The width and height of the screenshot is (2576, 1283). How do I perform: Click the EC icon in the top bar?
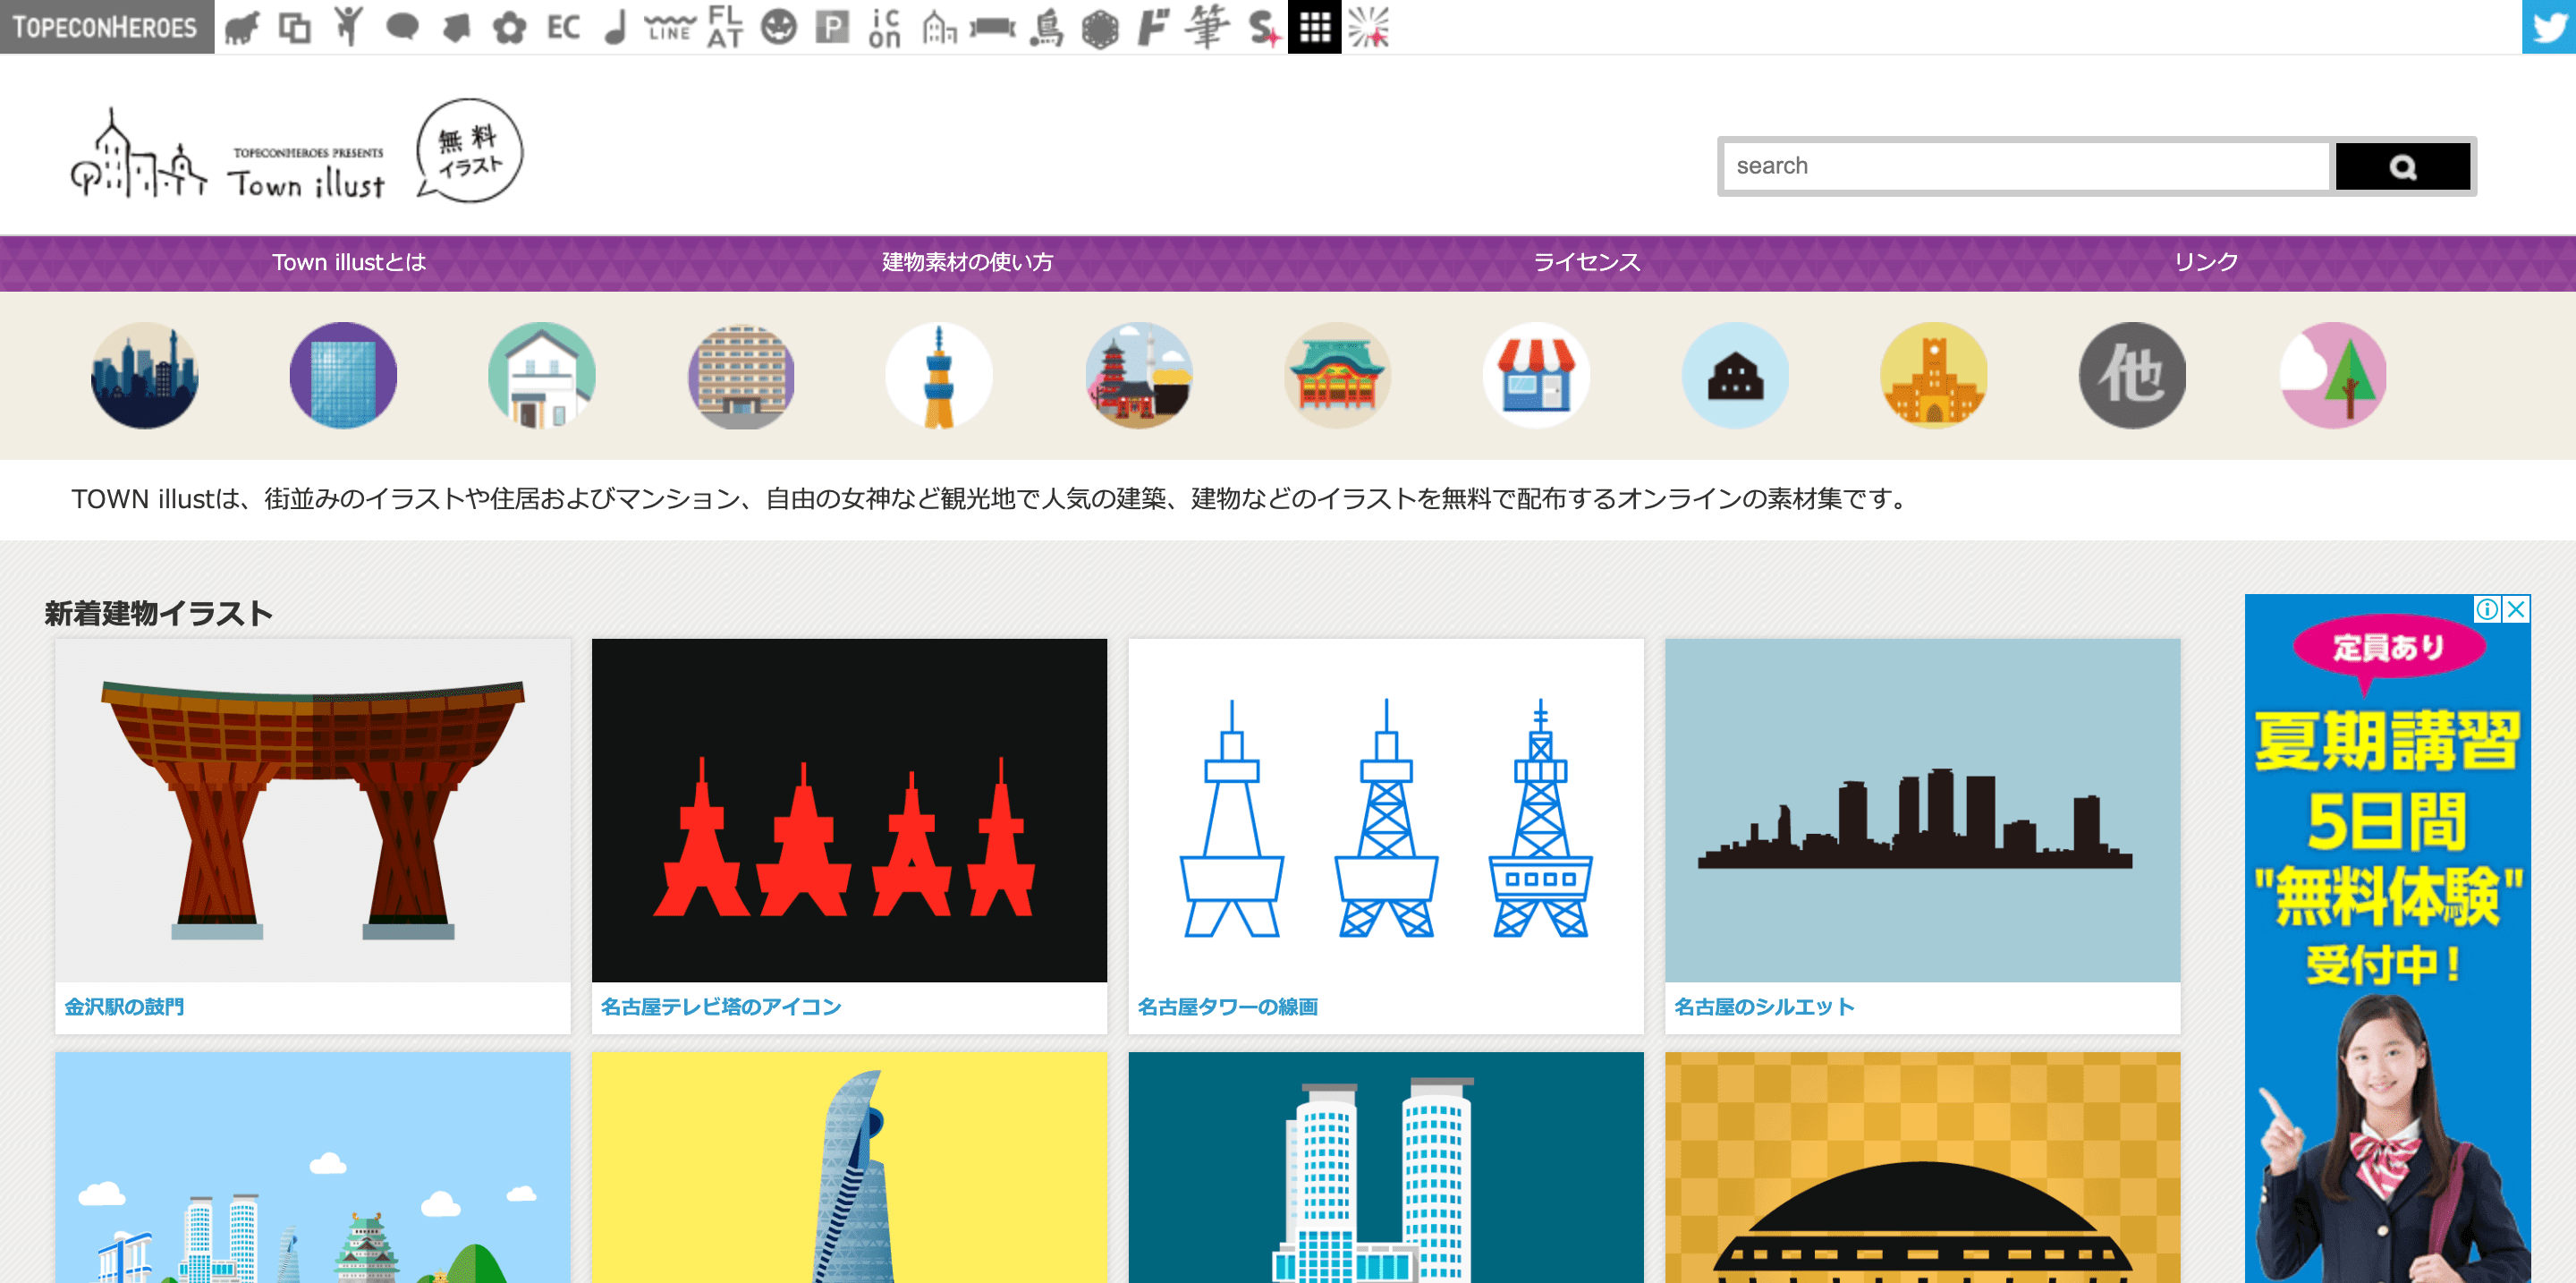coord(563,27)
